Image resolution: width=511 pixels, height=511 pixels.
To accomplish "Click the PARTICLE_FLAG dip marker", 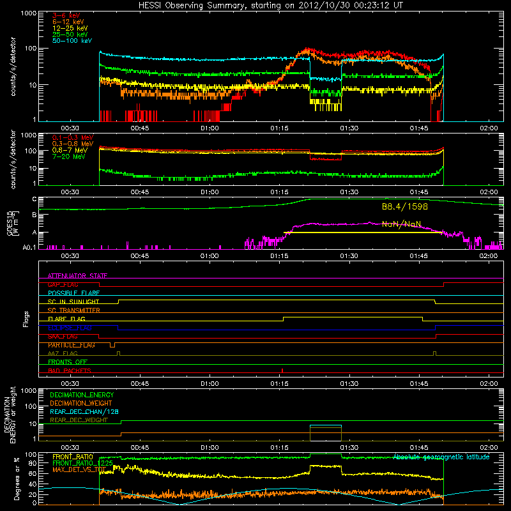I will click(112, 345).
